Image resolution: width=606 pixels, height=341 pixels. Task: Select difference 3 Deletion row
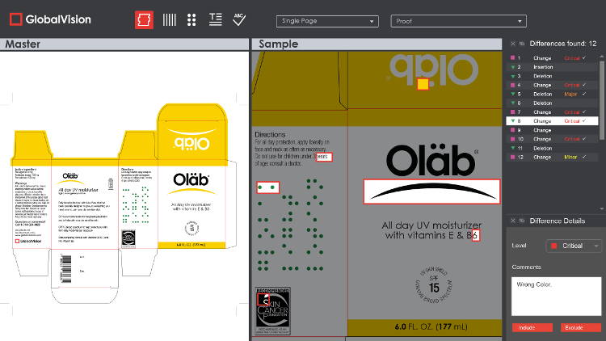(x=552, y=76)
